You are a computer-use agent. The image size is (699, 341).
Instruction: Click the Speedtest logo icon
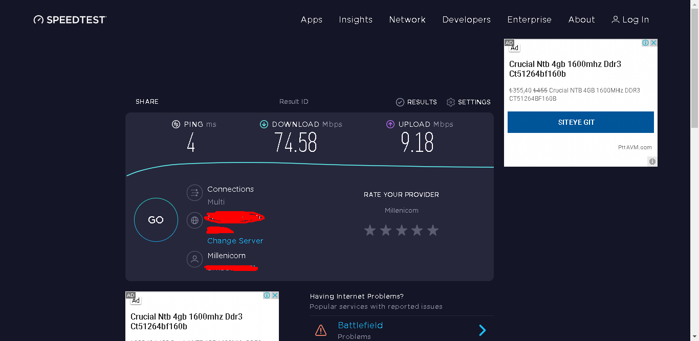tap(38, 20)
